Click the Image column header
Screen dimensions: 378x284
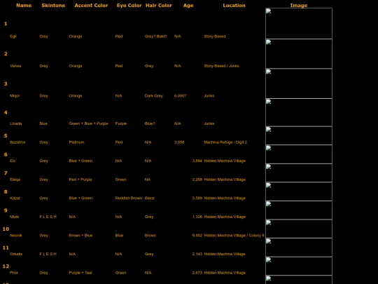coord(299,6)
